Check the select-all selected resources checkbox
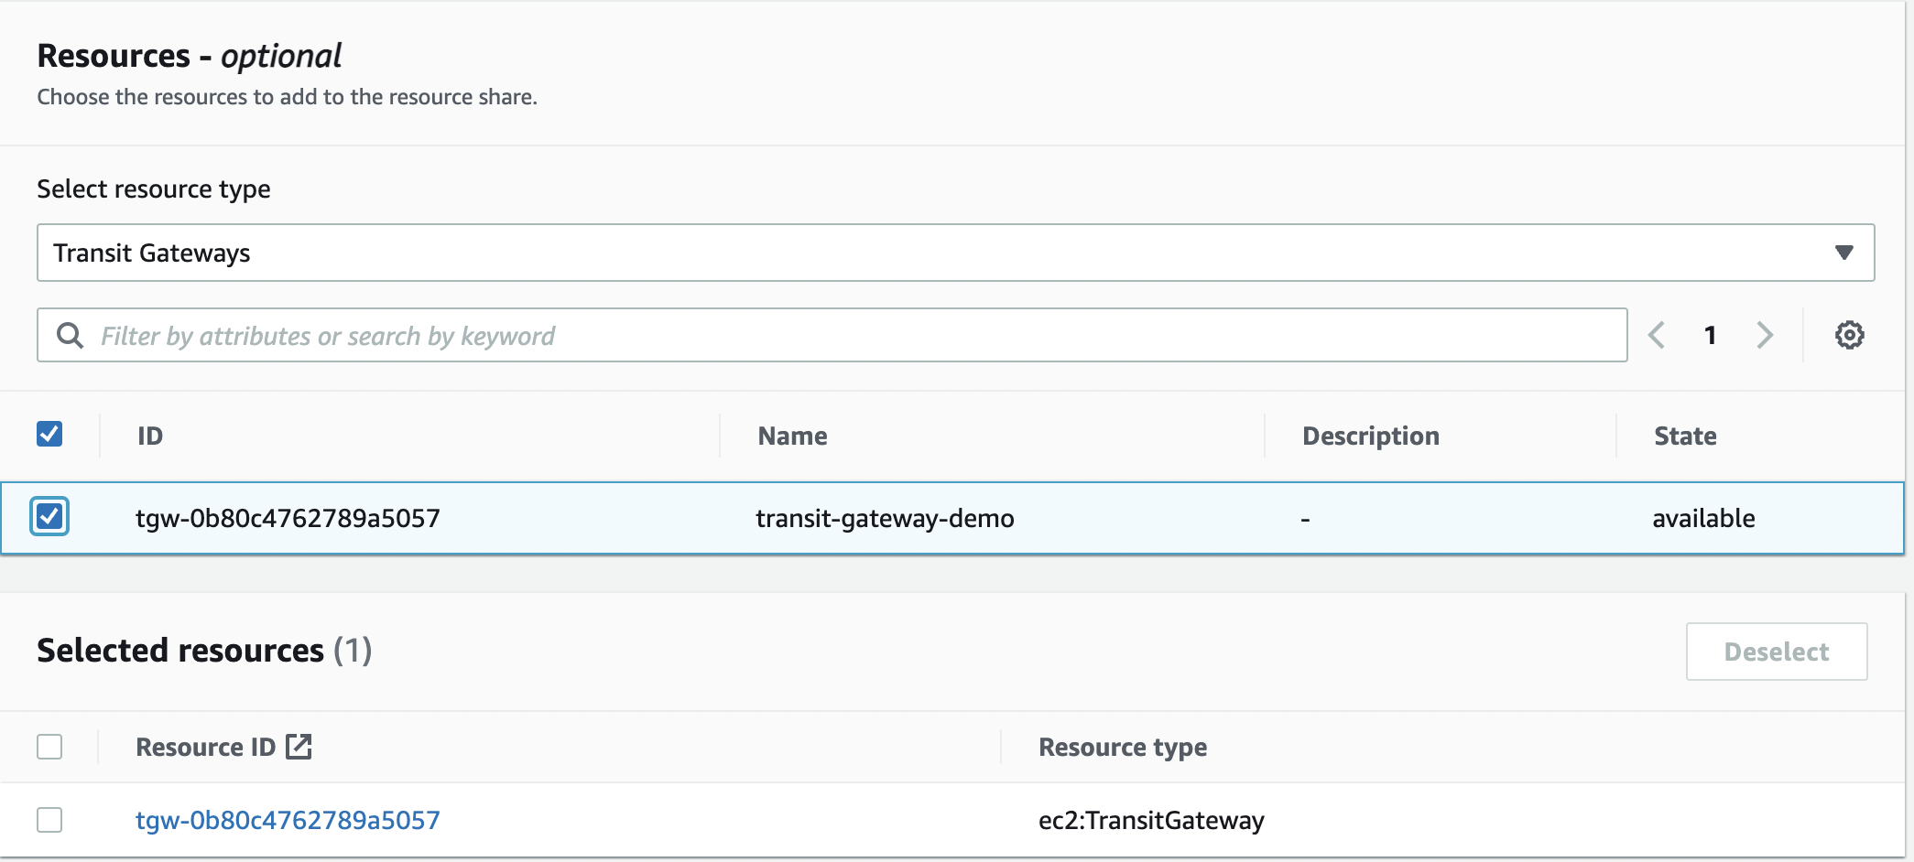This screenshot has height=862, width=1914. pos(49,747)
